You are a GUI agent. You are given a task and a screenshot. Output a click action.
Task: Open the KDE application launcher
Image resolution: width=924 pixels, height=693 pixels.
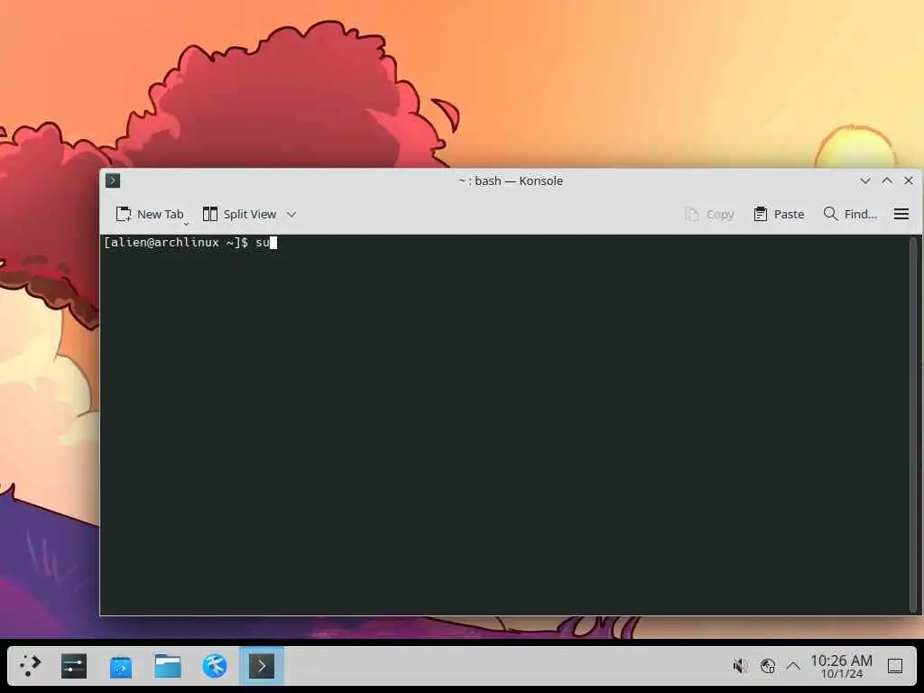click(x=30, y=666)
